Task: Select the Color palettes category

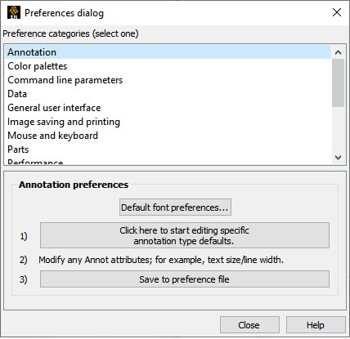Action: click(168, 66)
